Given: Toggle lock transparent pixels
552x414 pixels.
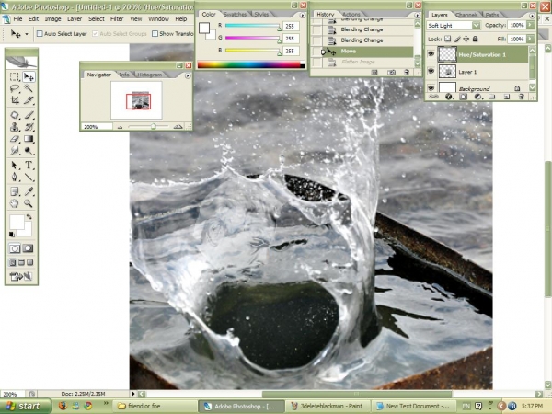Looking at the screenshot, I should 447,39.
